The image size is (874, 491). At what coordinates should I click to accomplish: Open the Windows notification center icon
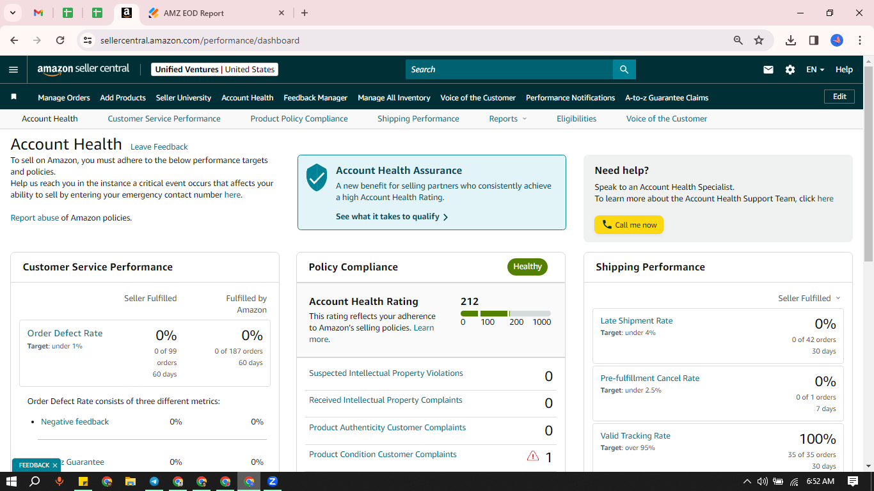click(852, 481)
